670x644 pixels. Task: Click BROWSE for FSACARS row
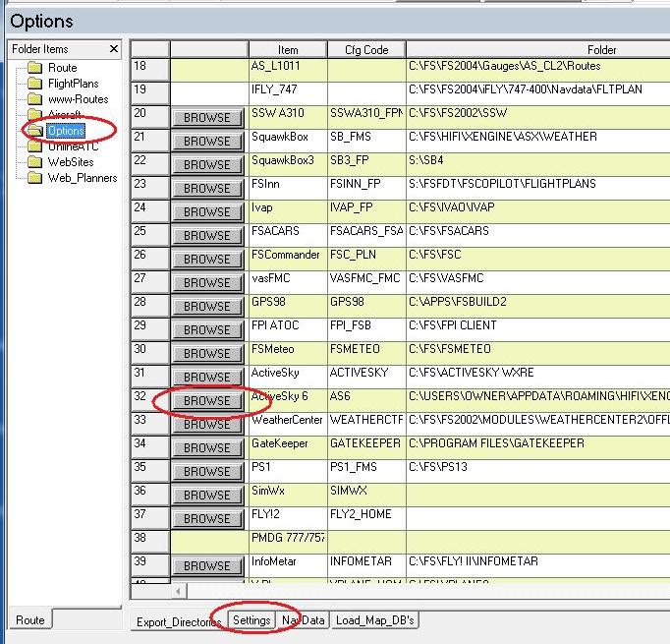click(x=207, y=236)
